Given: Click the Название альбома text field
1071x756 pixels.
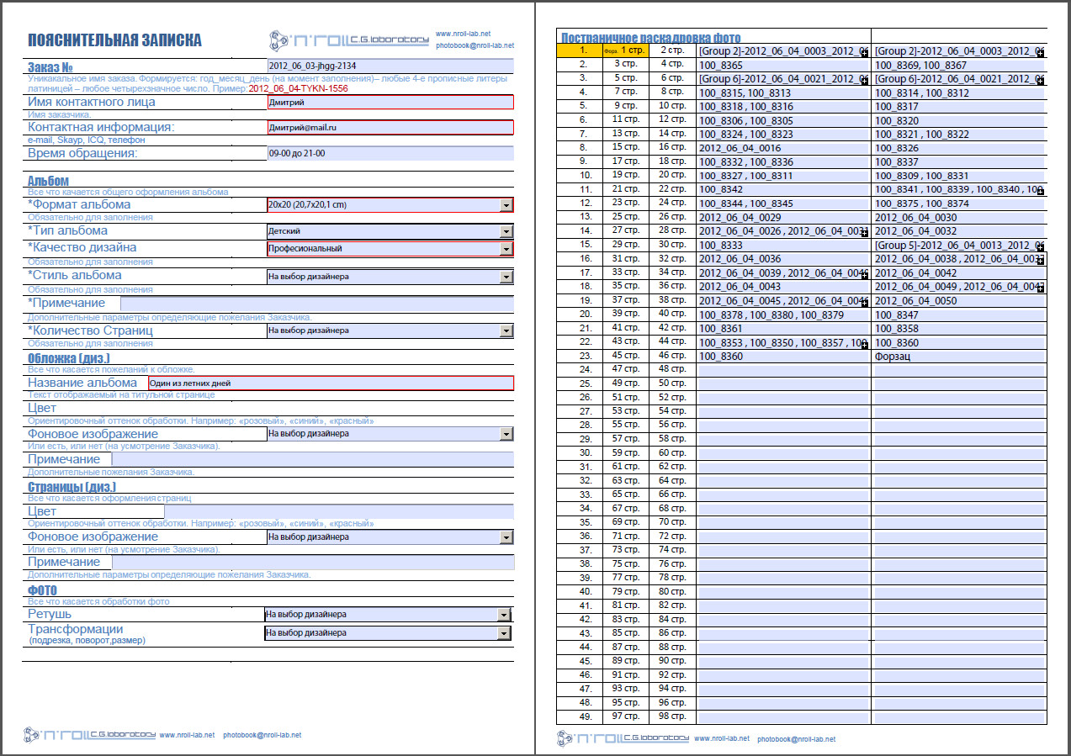Looking at the screenshot, I should tap(330, 383).
